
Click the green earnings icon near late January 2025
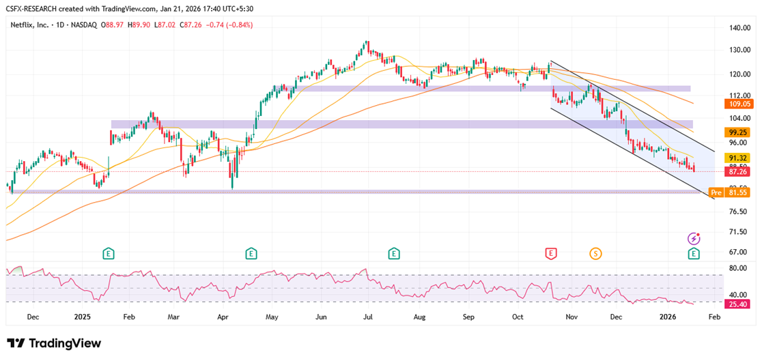pos(108,254)
